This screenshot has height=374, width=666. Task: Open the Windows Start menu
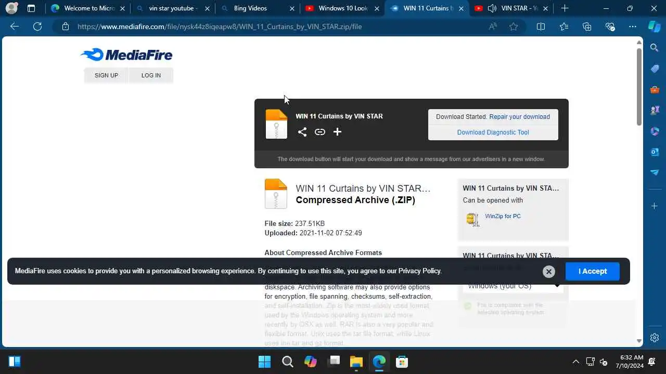tap(265, 362)
